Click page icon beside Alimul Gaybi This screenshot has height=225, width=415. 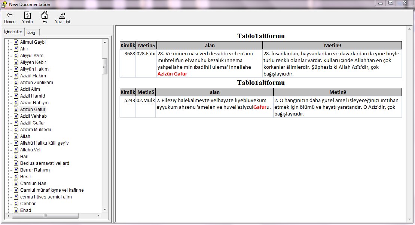[x=16, y=42]
